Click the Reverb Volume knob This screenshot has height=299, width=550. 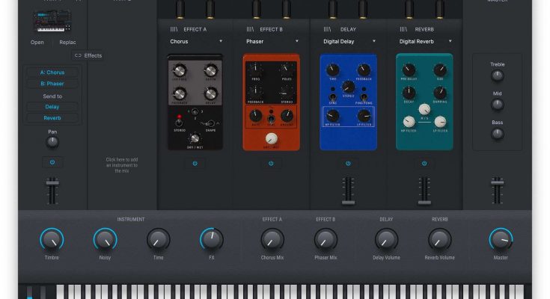[x=439, y=239]
